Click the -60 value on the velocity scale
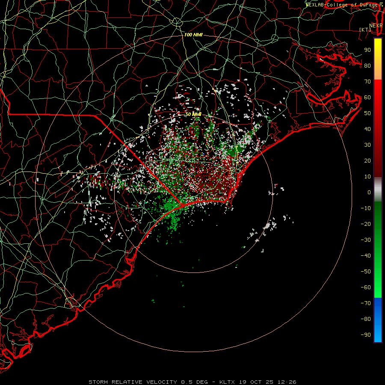This screenshot has width=385, height=385. pos(366,287)
